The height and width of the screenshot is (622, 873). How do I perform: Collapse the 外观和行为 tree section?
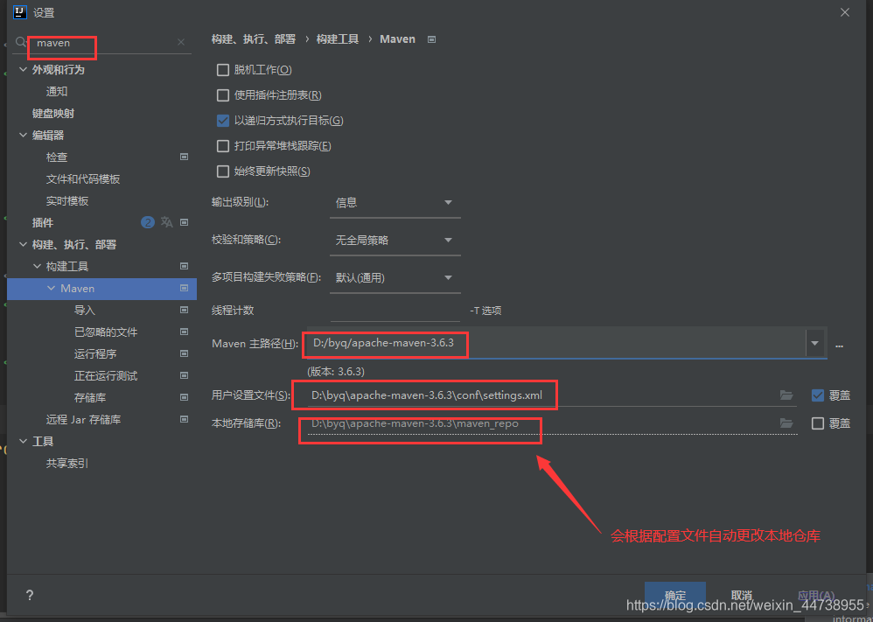pos(23,70)
